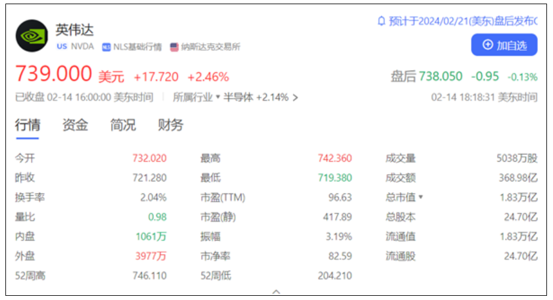Image resolution: width=553 pixels, height=300 pixels.
Task: Click the NVDA ticker symbol
Action: [x=83, y=47]
